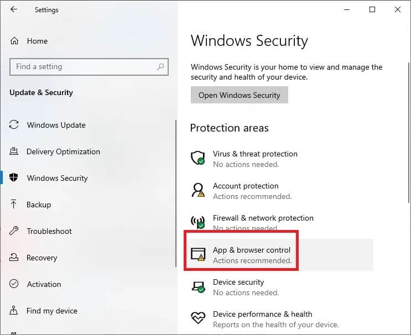Click the App & browser control window icon

click(198, 254)
